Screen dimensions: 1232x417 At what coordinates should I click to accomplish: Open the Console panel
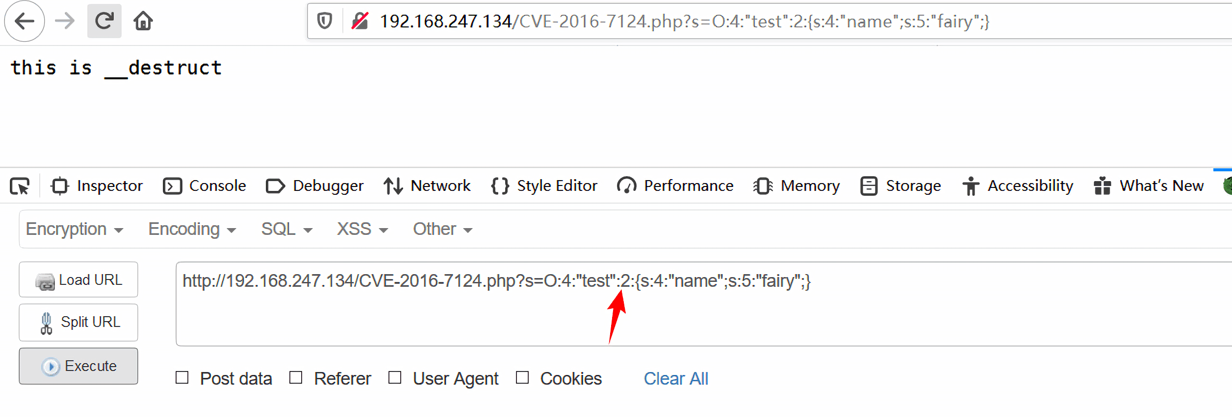click(x=205, y=185)
